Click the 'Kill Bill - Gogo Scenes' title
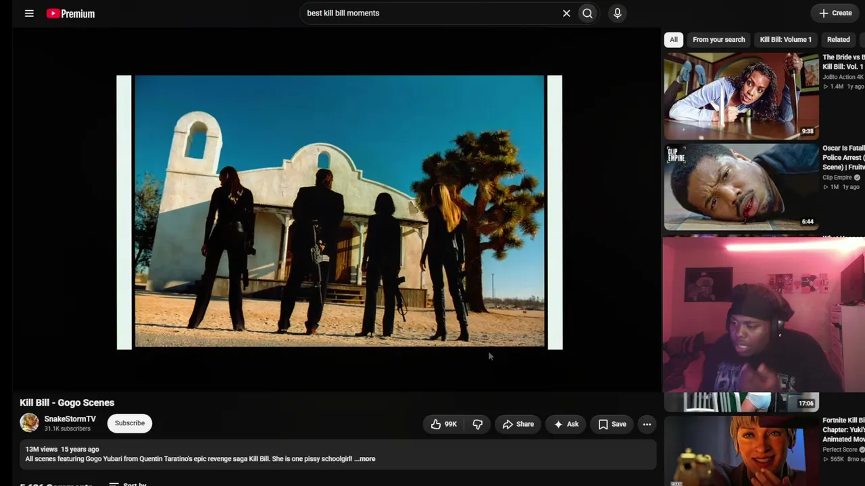 (x=67, y=402)
